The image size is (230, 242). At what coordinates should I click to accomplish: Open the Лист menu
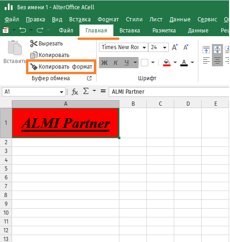point(156,19)
